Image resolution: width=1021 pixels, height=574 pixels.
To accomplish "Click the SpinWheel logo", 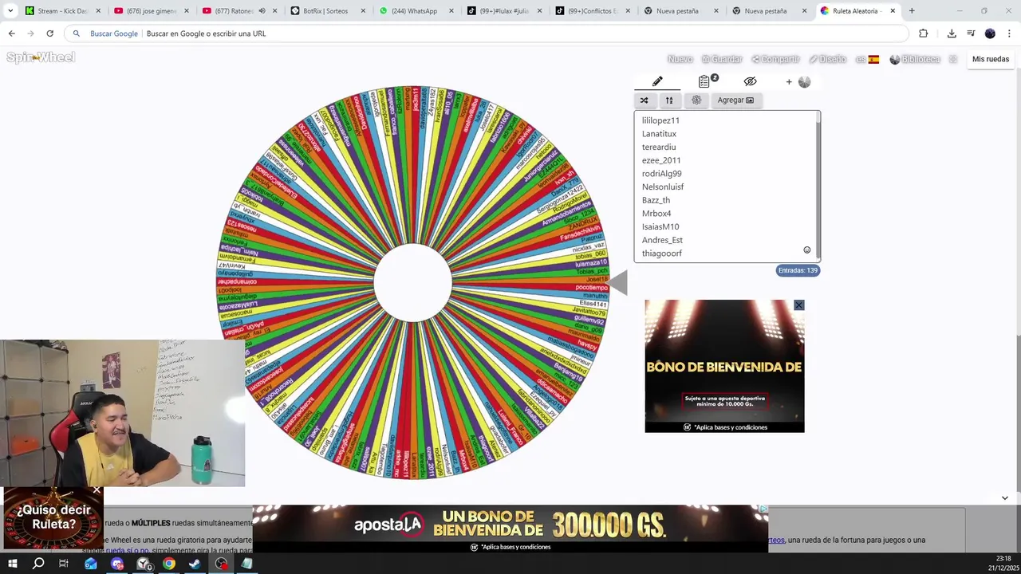I will (41, 57).
